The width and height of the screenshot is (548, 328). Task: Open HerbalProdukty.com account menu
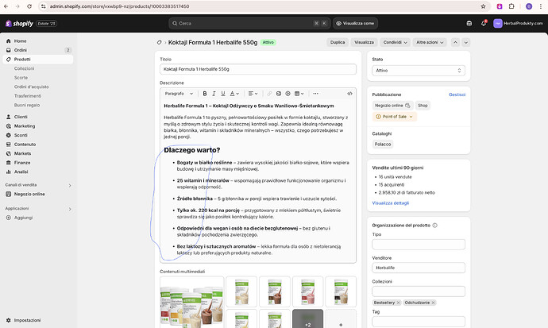518,23
